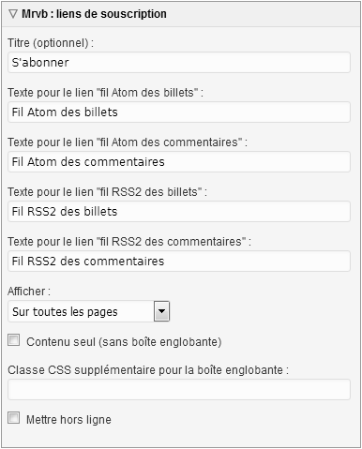Select the 'Fil Atom des commentaires' text field

click(x=179, y=162)
